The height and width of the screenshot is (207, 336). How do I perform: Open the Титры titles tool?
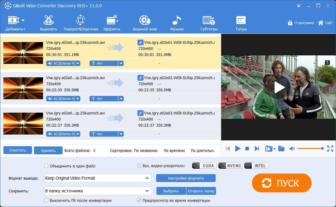[x=241, y=23]
